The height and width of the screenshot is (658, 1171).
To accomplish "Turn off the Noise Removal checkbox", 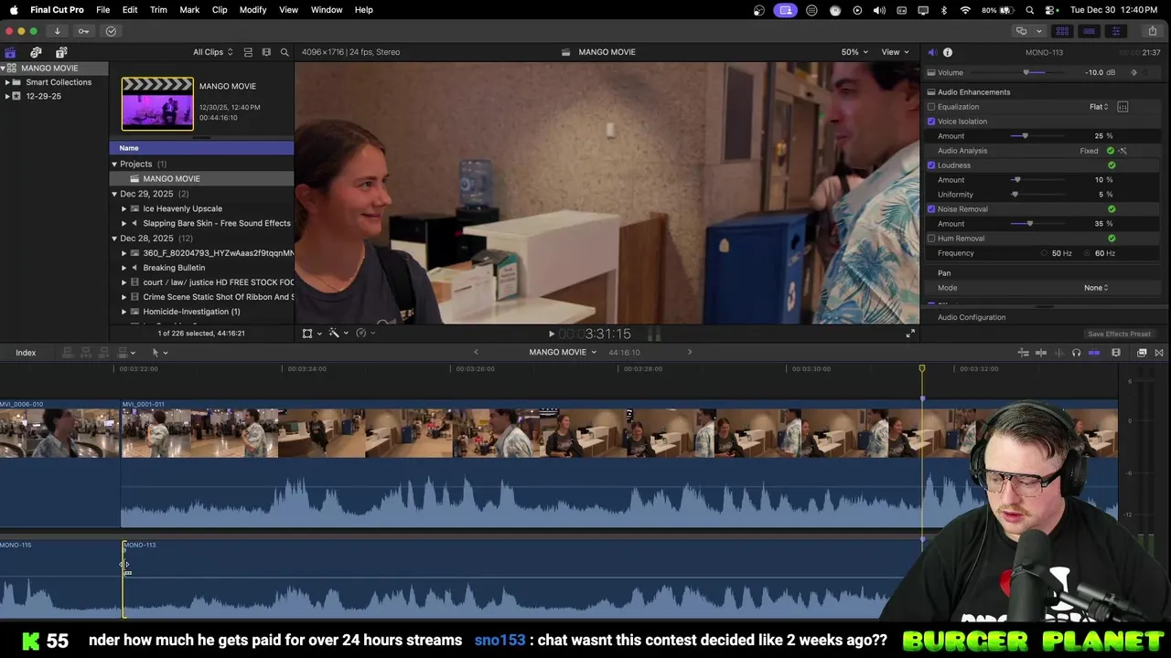I will pos(931,209).
